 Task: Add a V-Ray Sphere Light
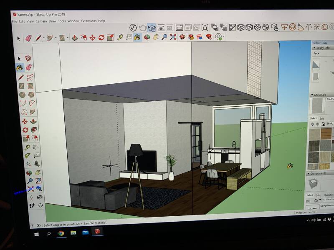click(x=293, y=27)
